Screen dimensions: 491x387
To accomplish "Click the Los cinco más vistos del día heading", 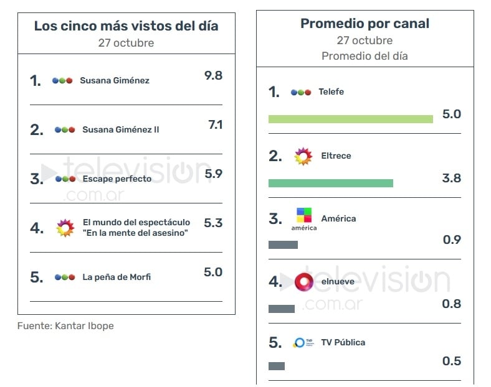I will click(x=126, y=26).
